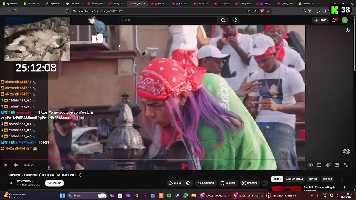The image size is (356, 200).
Task: Select the Hip hop filter chip
Action: coord(327,179)
